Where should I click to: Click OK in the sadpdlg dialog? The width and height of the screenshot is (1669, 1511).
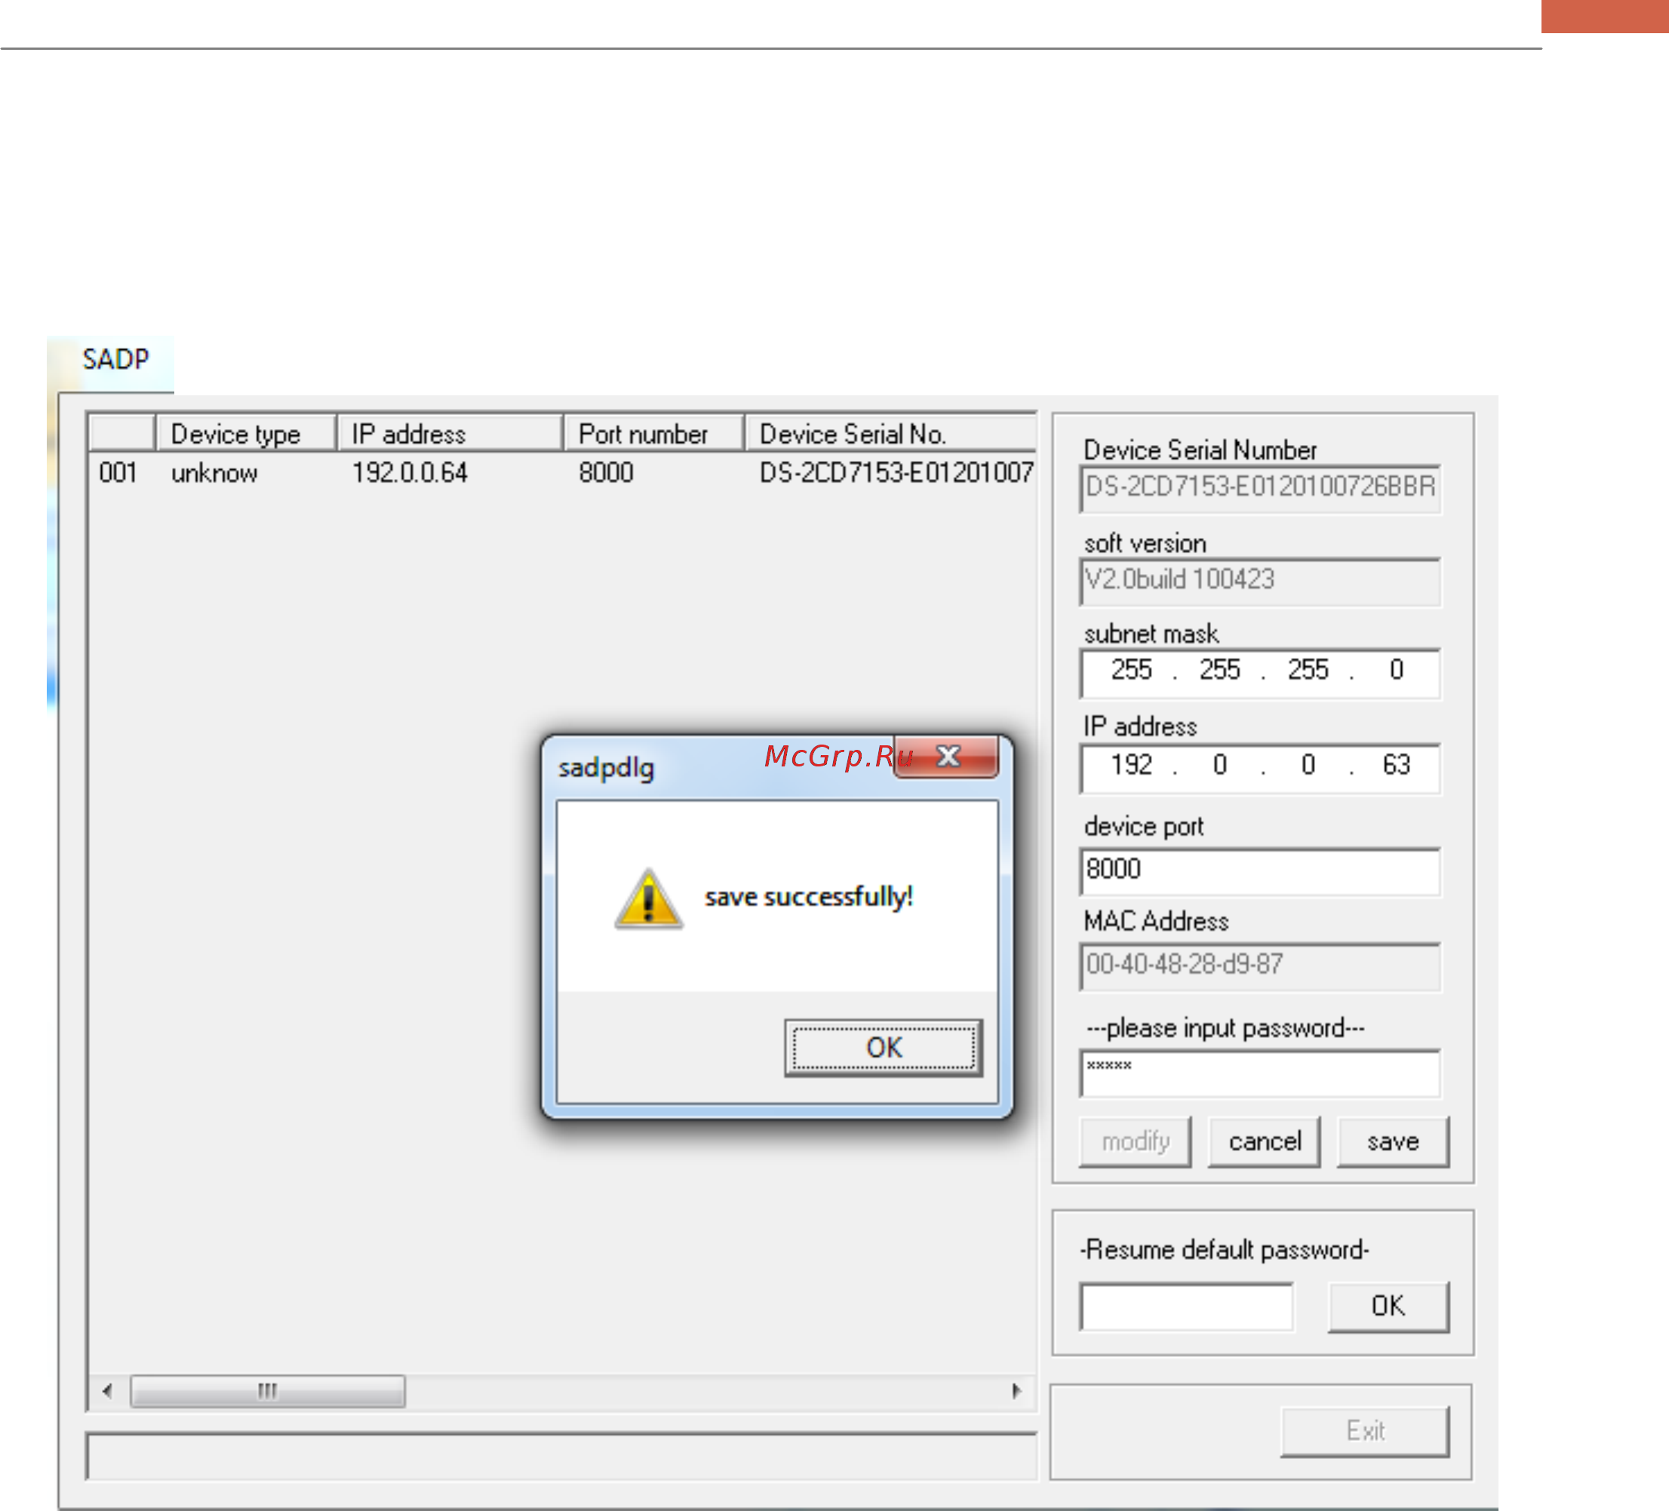click(884, 1048)
